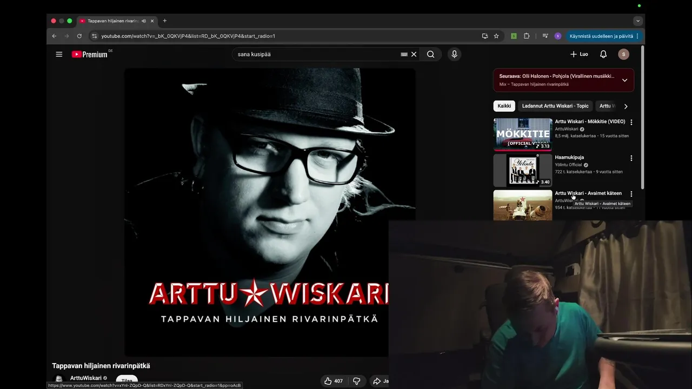Viewport: 692px width, 389px height.
Task: Open more options for Avaimet käteen video
Action: (631, 194)
